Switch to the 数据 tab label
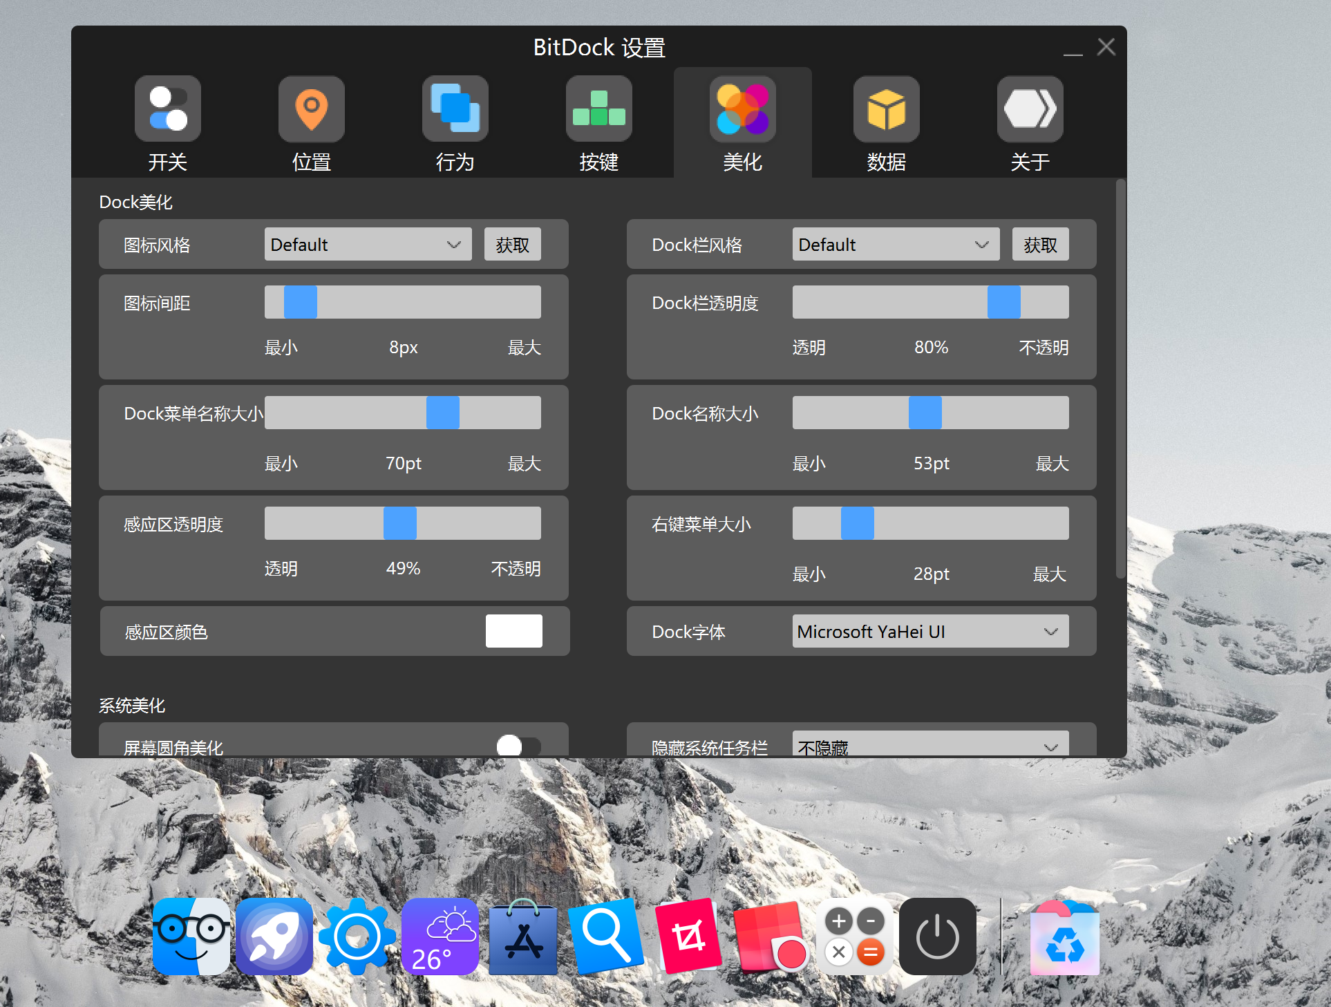The width and height of the screenshot is (1331, 1007). [x=887, y=162]
